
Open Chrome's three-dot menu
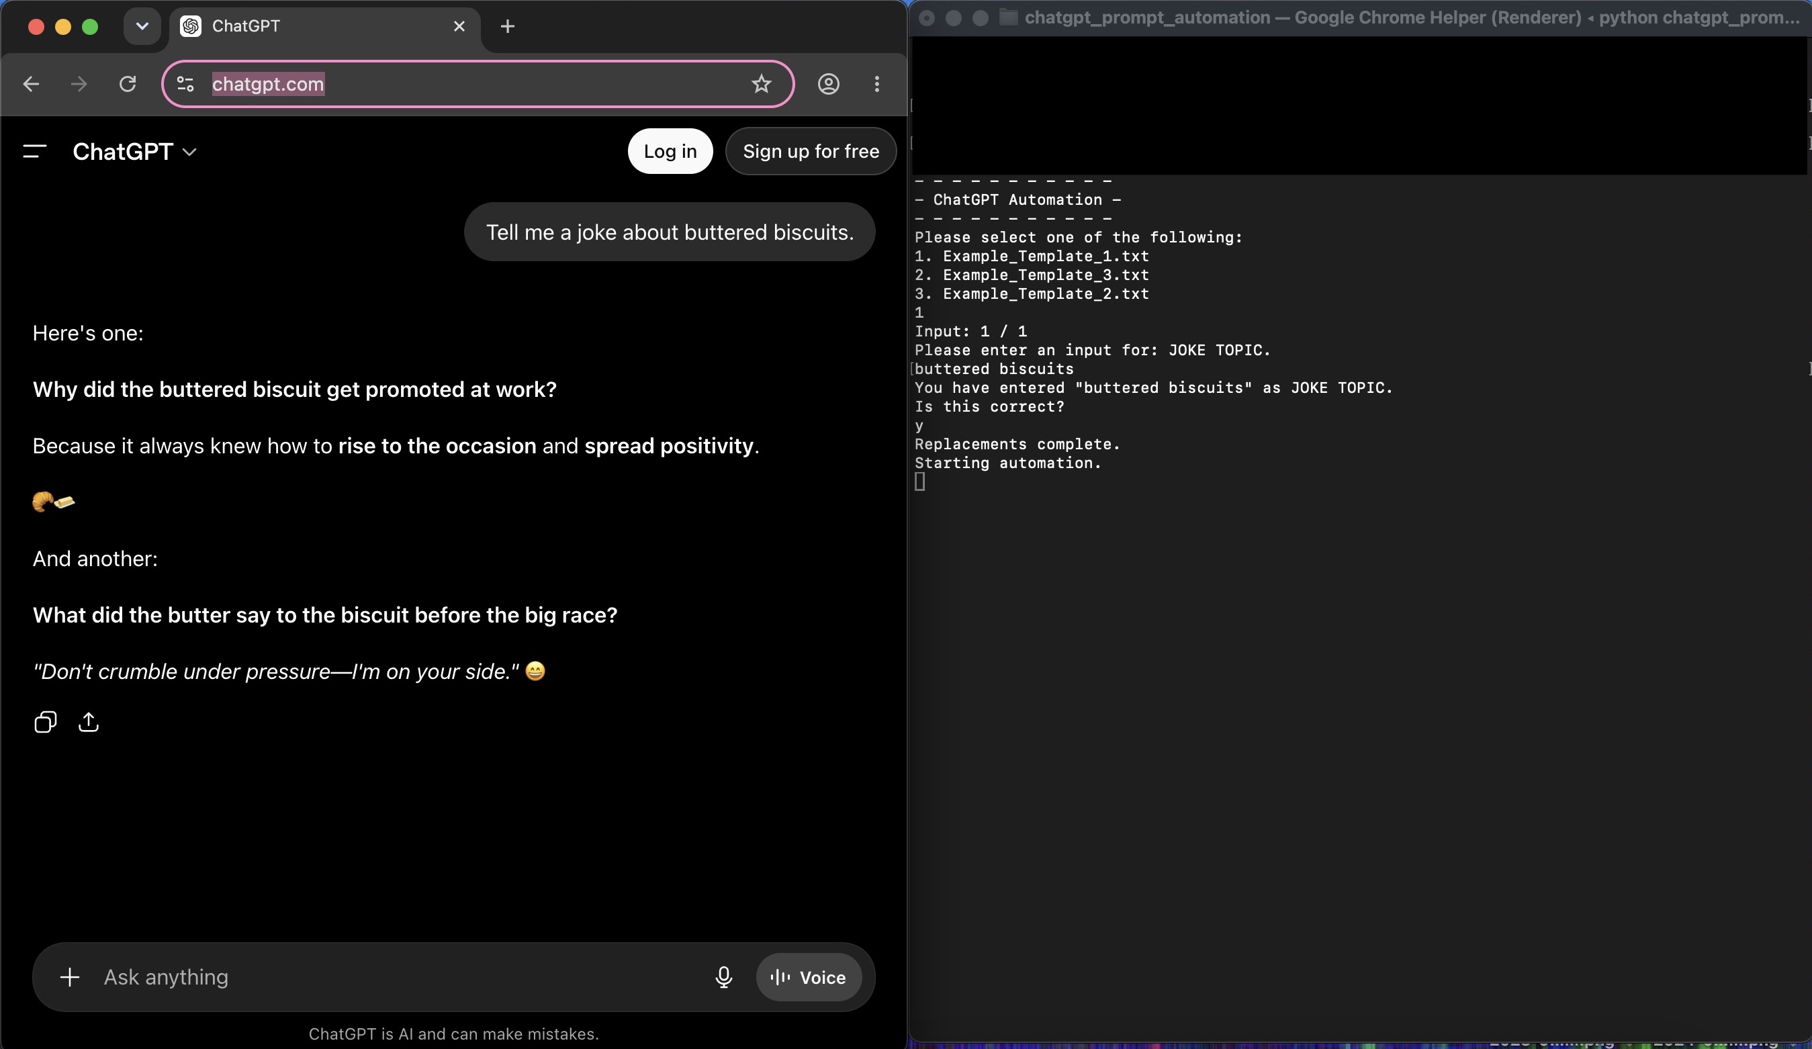pos(876,84)
